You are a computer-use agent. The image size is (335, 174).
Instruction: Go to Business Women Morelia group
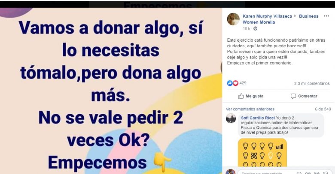280,19
